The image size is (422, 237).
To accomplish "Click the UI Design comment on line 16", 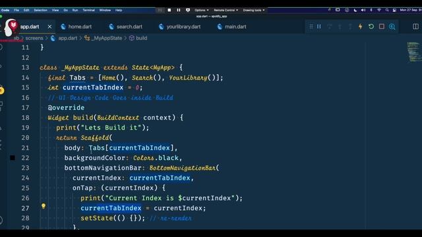I will (x=111, y=98).
